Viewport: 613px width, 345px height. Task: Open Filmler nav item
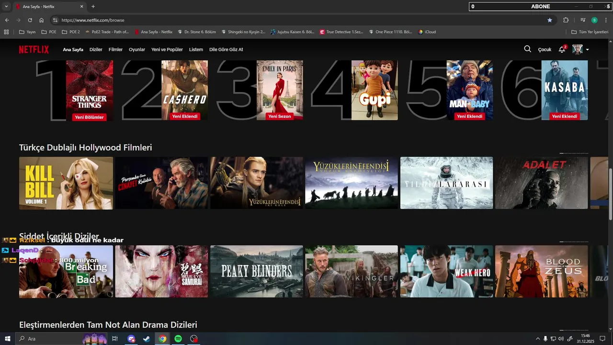tap(115, 49)
